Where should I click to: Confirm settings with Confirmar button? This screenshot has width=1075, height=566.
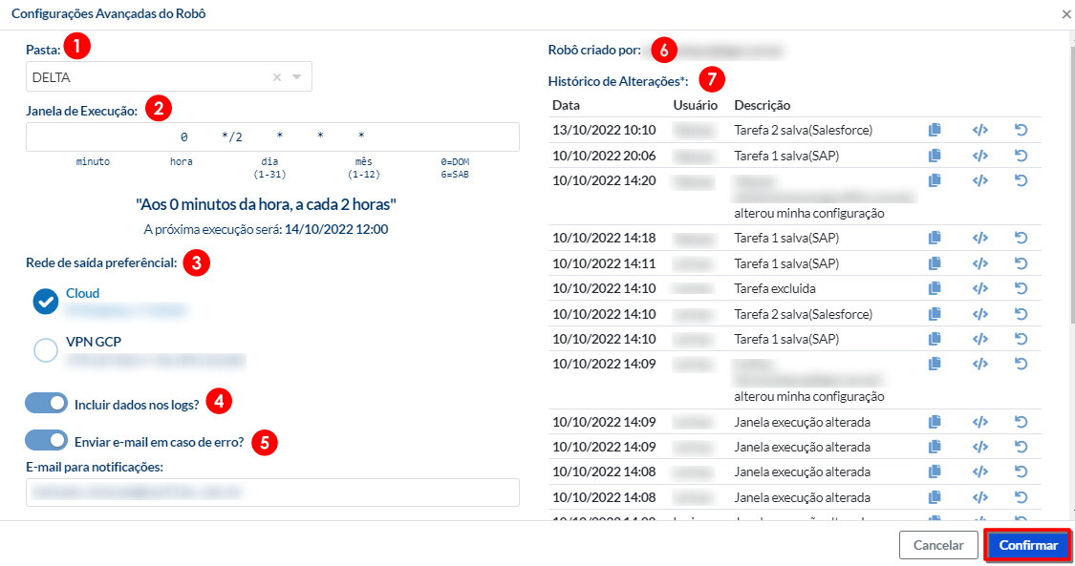(1027, 545)
